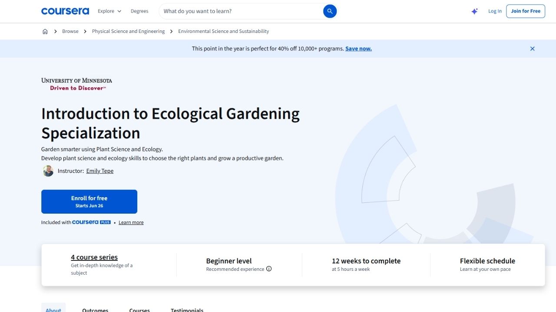Open Environmental Science and Sustainability breadcrumb
The width and height of the screenshot is (556, 312).
tap(223, 31)
